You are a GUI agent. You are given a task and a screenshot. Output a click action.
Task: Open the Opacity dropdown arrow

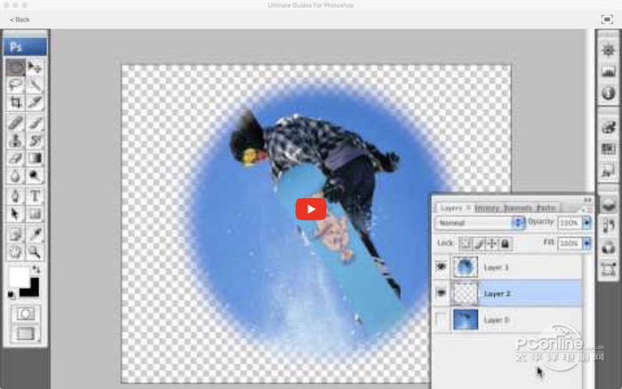pos(586,222)
